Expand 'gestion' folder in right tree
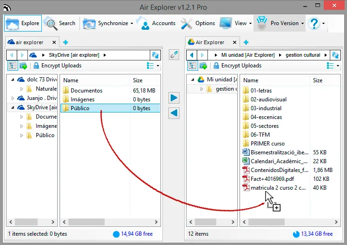This screenshot has height=245, width=347. click(x=201, y=89)
